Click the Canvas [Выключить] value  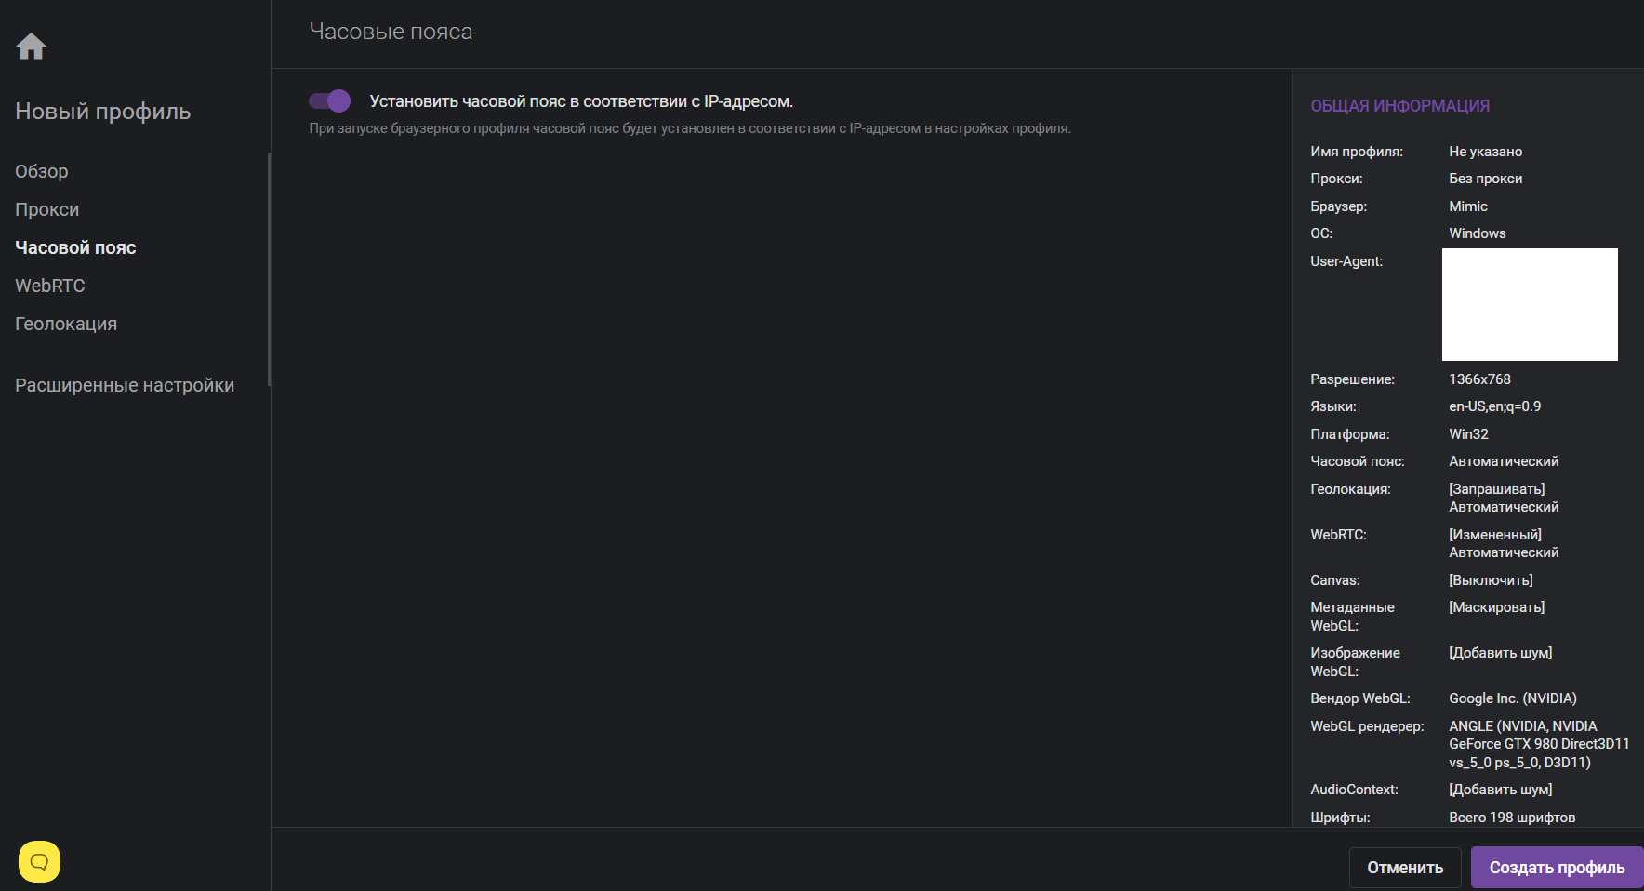[1491, 580]
